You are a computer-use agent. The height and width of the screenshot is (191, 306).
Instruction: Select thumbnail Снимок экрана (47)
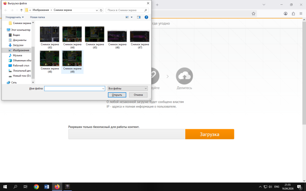point(140,39)
